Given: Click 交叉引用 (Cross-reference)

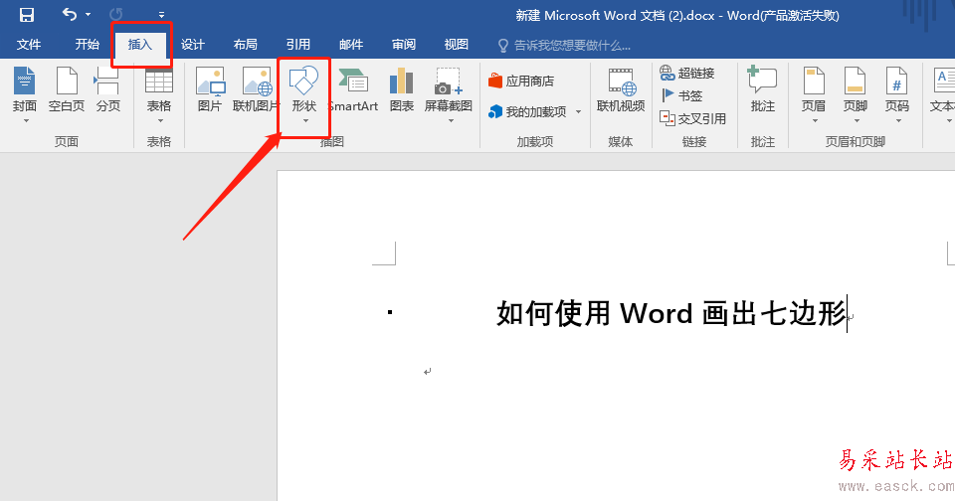Looking at the screenshot, I should pyautogui.click(x=693, y=118).
